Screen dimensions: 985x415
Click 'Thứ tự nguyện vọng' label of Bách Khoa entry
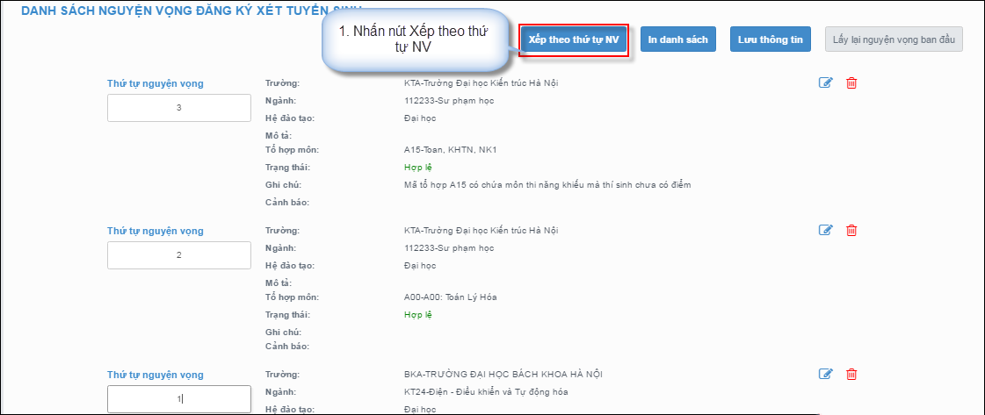click(156, 375)
